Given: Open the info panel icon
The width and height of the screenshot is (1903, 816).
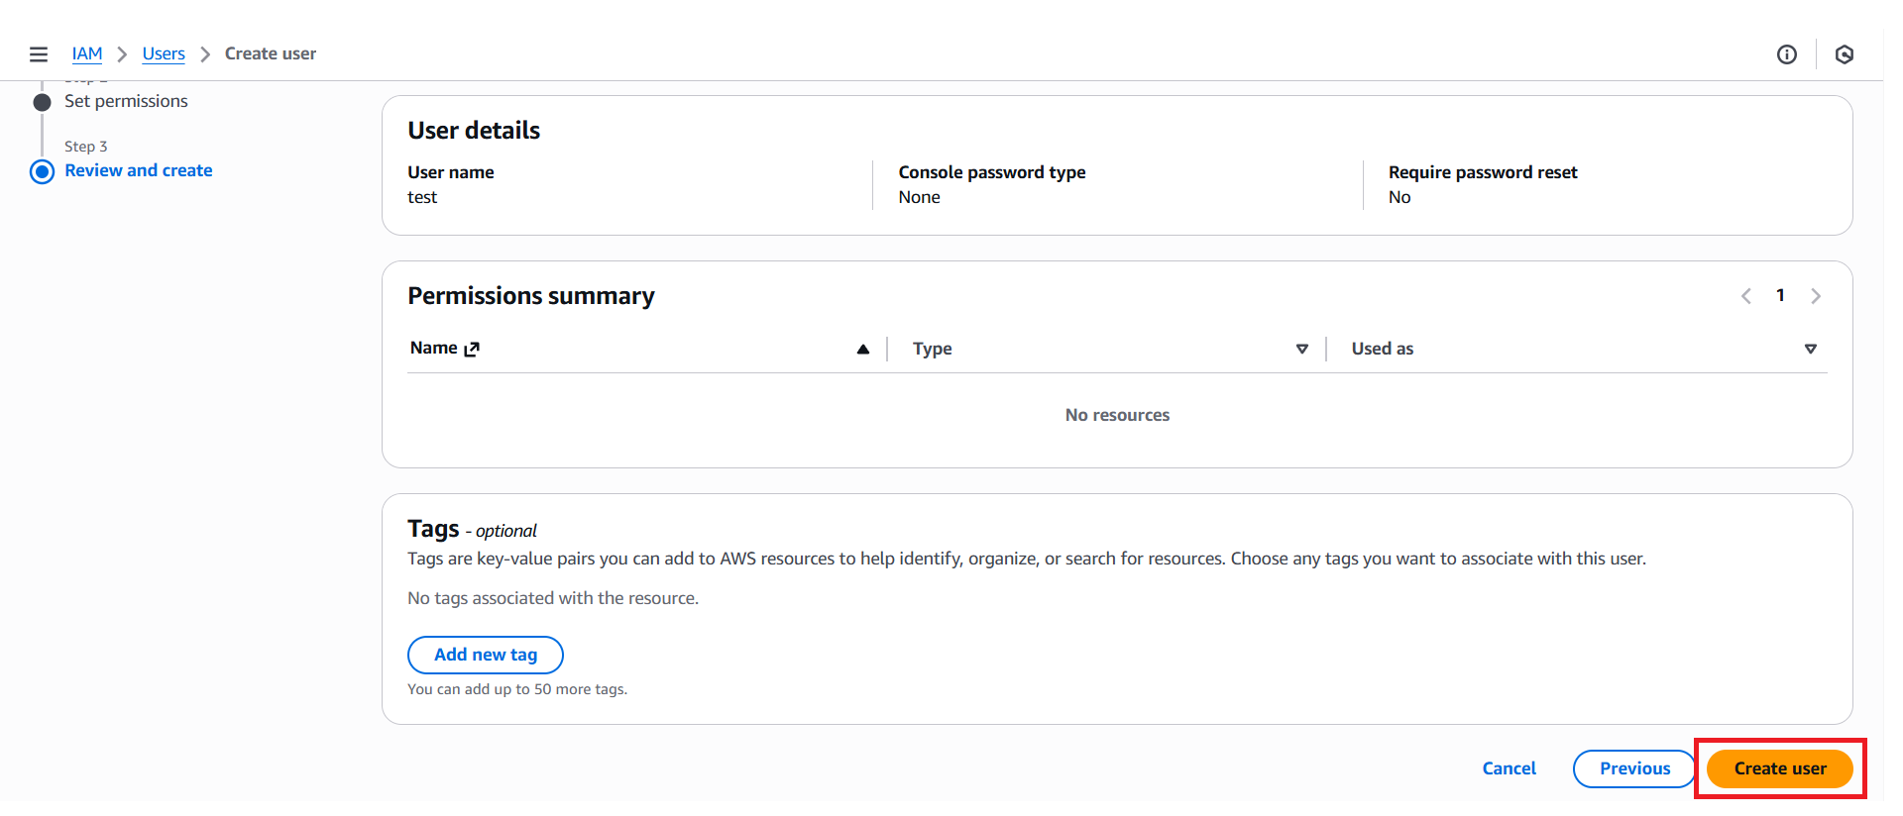Looking at the screenshot, I should [1786, 54].
